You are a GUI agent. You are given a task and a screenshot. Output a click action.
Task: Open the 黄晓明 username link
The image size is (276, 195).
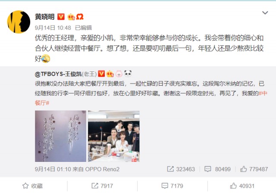click(45, 17)
